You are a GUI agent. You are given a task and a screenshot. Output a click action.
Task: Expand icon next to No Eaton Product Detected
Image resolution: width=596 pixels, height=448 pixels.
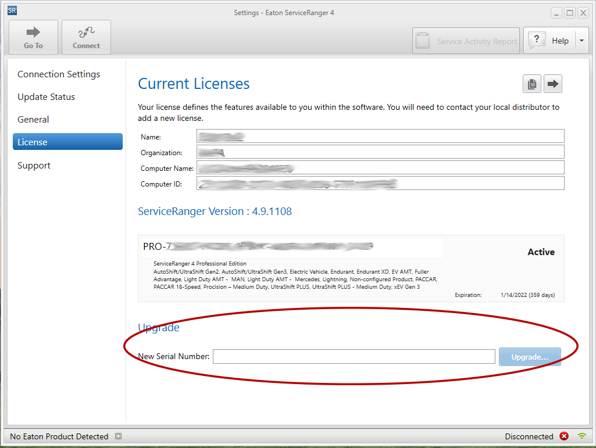(118, 436)
